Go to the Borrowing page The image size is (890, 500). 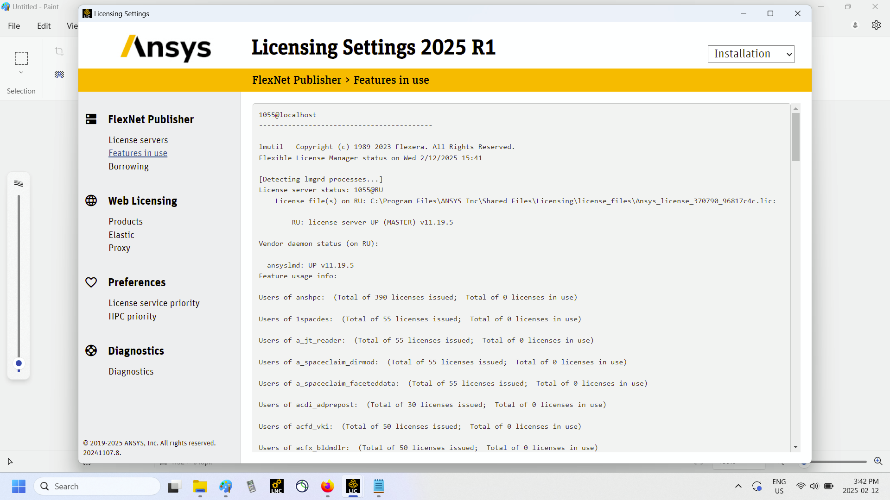(128, 166)
